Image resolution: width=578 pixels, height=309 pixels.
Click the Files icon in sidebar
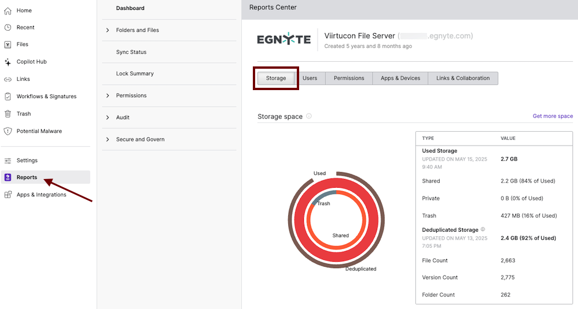coord(8,44)
